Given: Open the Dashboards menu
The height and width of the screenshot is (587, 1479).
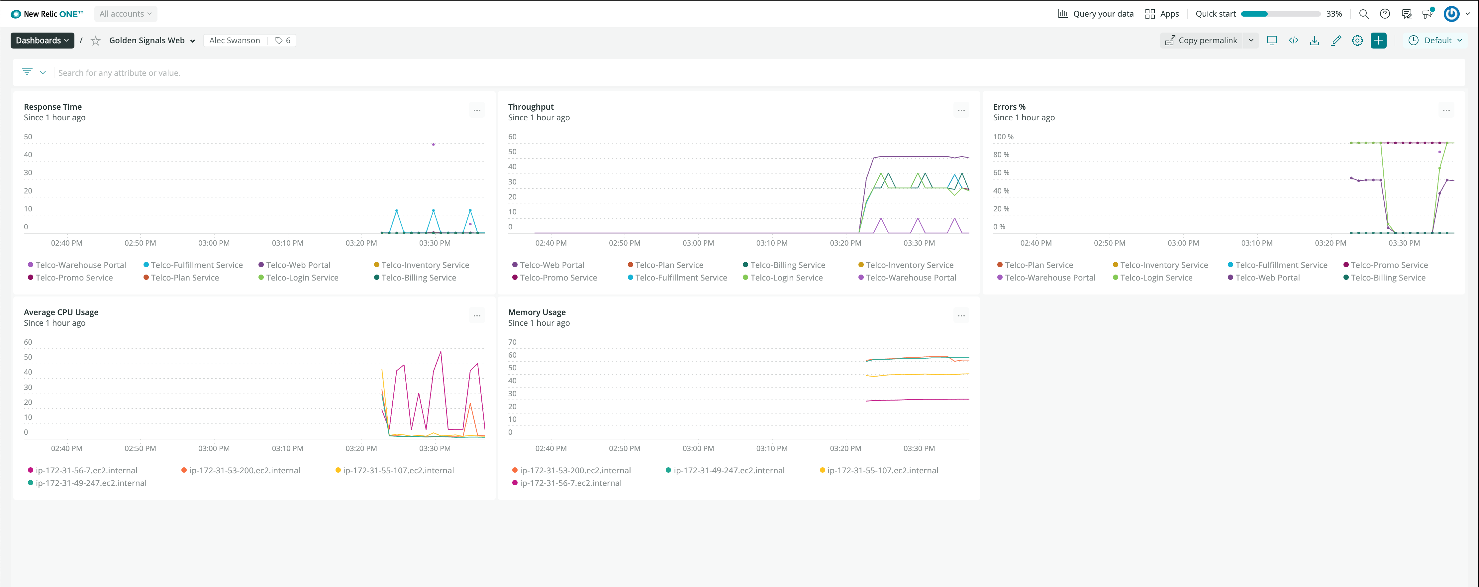Looking at the screenshot, I should pos(42,40).
